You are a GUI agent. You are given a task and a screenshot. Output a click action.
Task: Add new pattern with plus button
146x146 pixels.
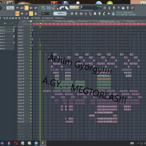tap(68, 13)
